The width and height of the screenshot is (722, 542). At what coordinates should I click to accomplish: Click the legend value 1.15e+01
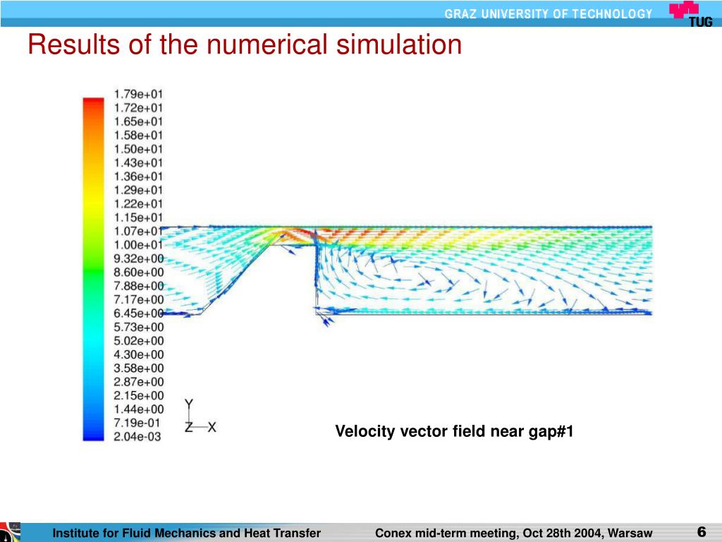tap(138, 217)
